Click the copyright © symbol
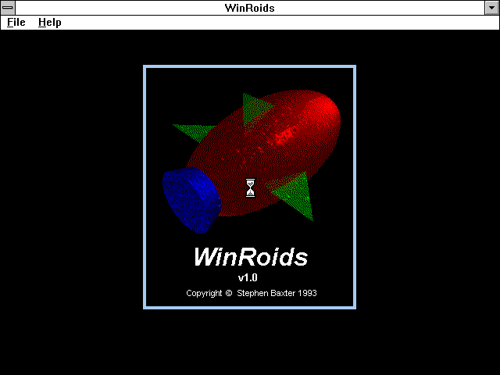The image size is (500, 375). pos(229,294)
